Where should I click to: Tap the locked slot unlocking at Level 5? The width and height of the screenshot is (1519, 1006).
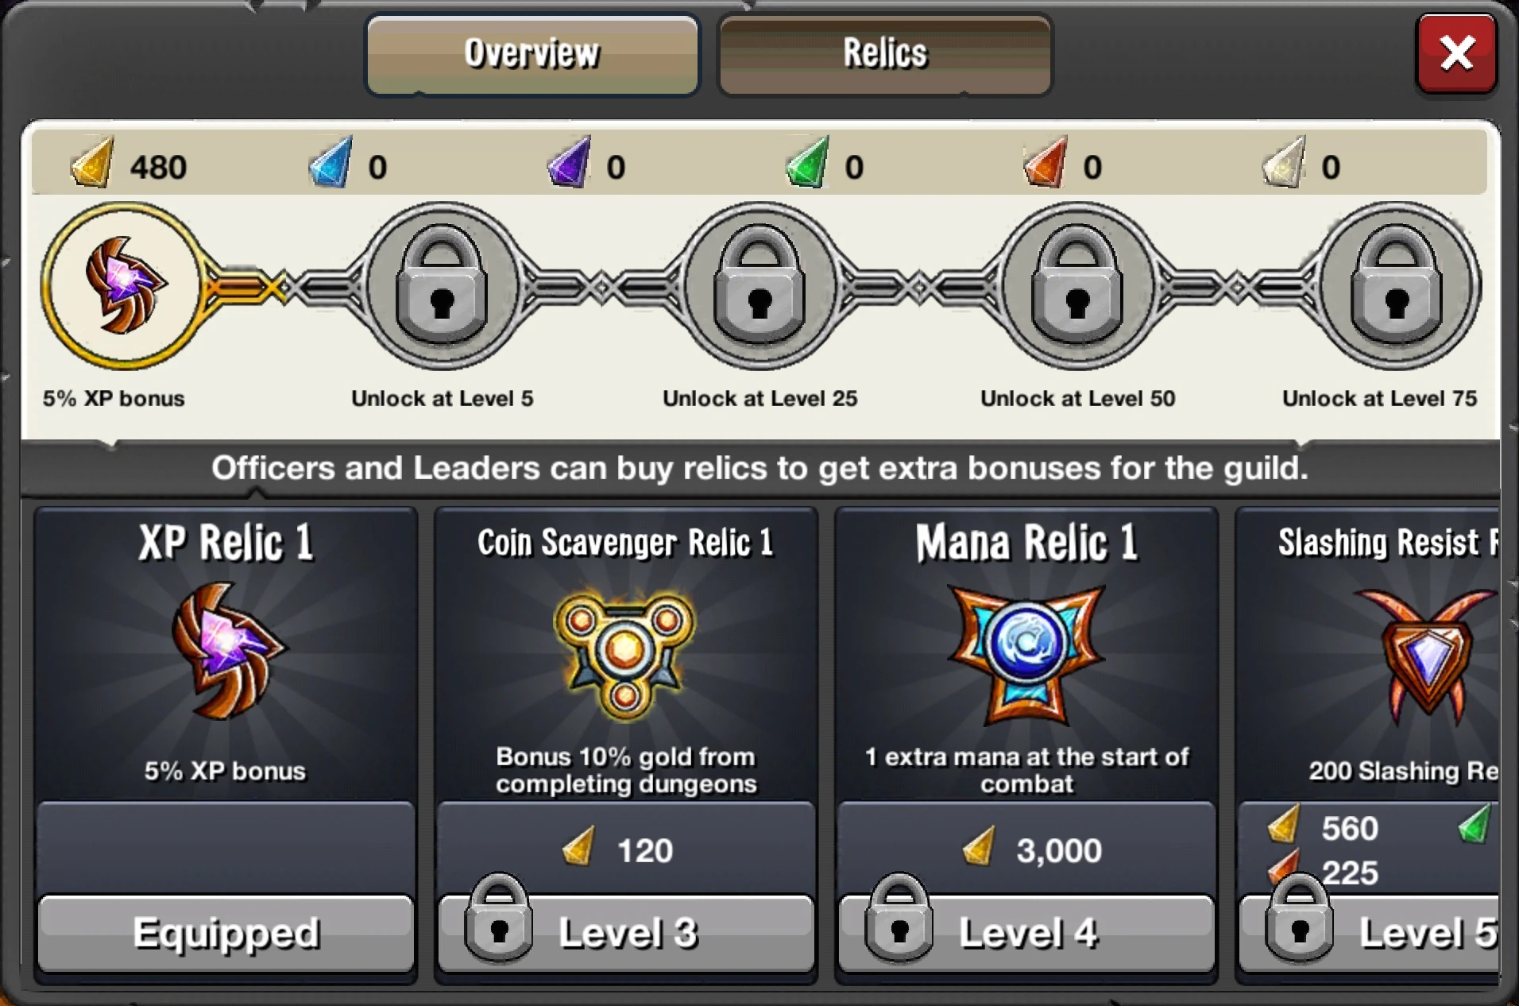pyautogui.click(x=442, y=286)
